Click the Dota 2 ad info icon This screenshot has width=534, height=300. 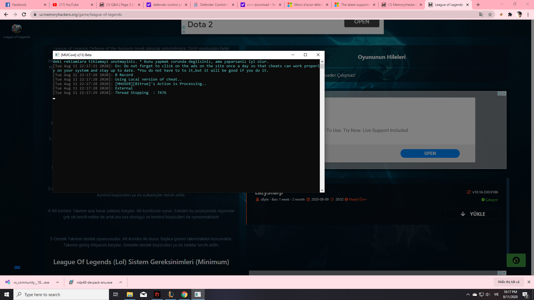point(184,27)
